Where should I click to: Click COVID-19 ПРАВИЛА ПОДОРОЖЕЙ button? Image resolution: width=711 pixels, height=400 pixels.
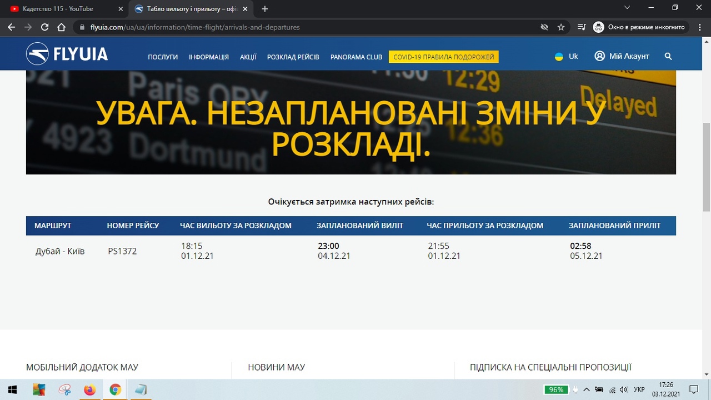[443, 57]
